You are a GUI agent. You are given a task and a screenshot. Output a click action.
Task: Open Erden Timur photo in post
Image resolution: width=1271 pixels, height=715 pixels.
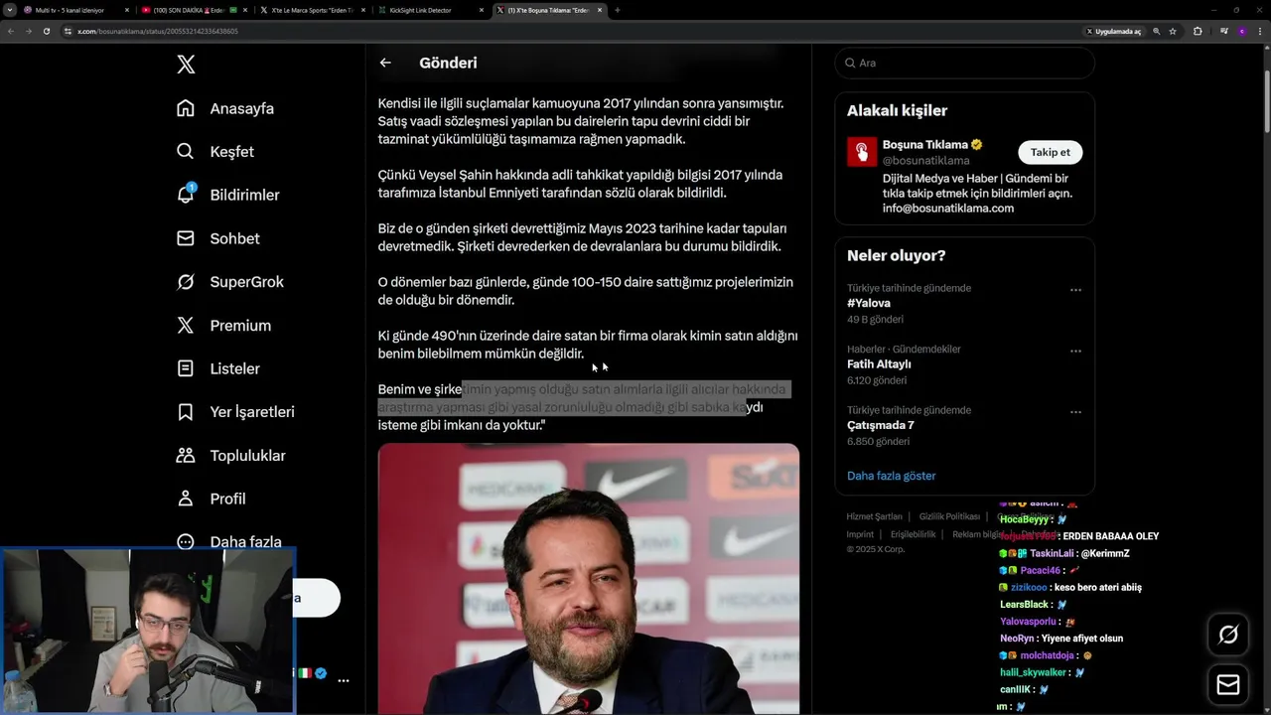[588, 578]
